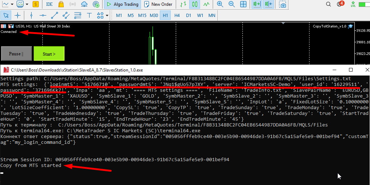The height and width of the screenshot is (185, 370).
Task: Expand the chart type dropdown arrow
Action: 12,4
